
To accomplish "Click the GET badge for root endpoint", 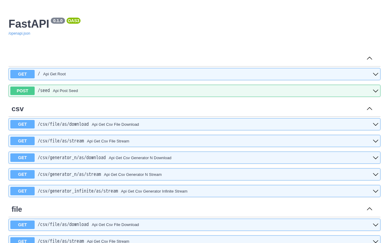I will click(22, 74).
